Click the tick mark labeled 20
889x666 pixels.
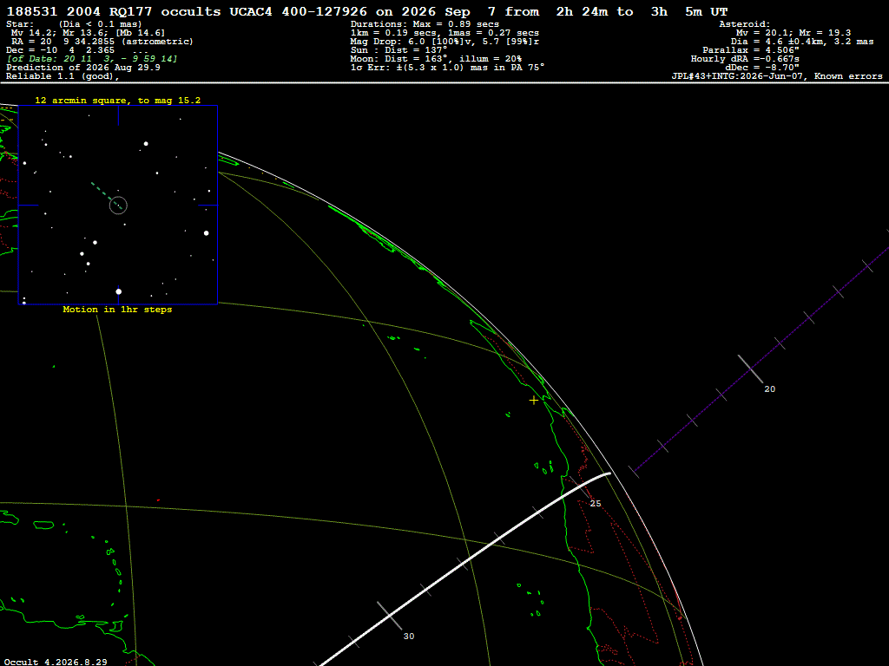point(751,369)
